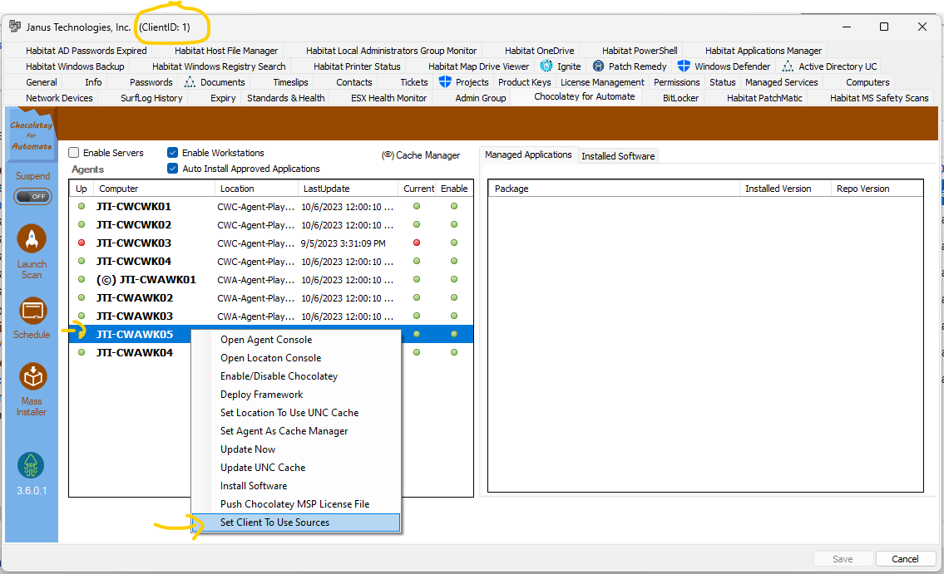Click the version number 3.6.0.1
The width and height of the screenshot is (944, 574).
pyautogui.click(x=32, y=490)
